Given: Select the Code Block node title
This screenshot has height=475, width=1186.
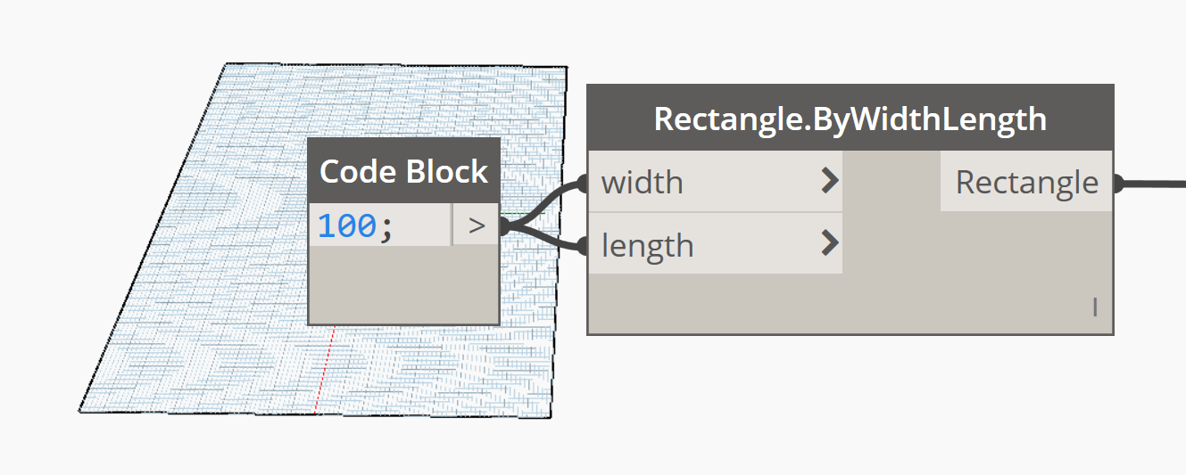Looking at the screenshot, I should point(403,171).
